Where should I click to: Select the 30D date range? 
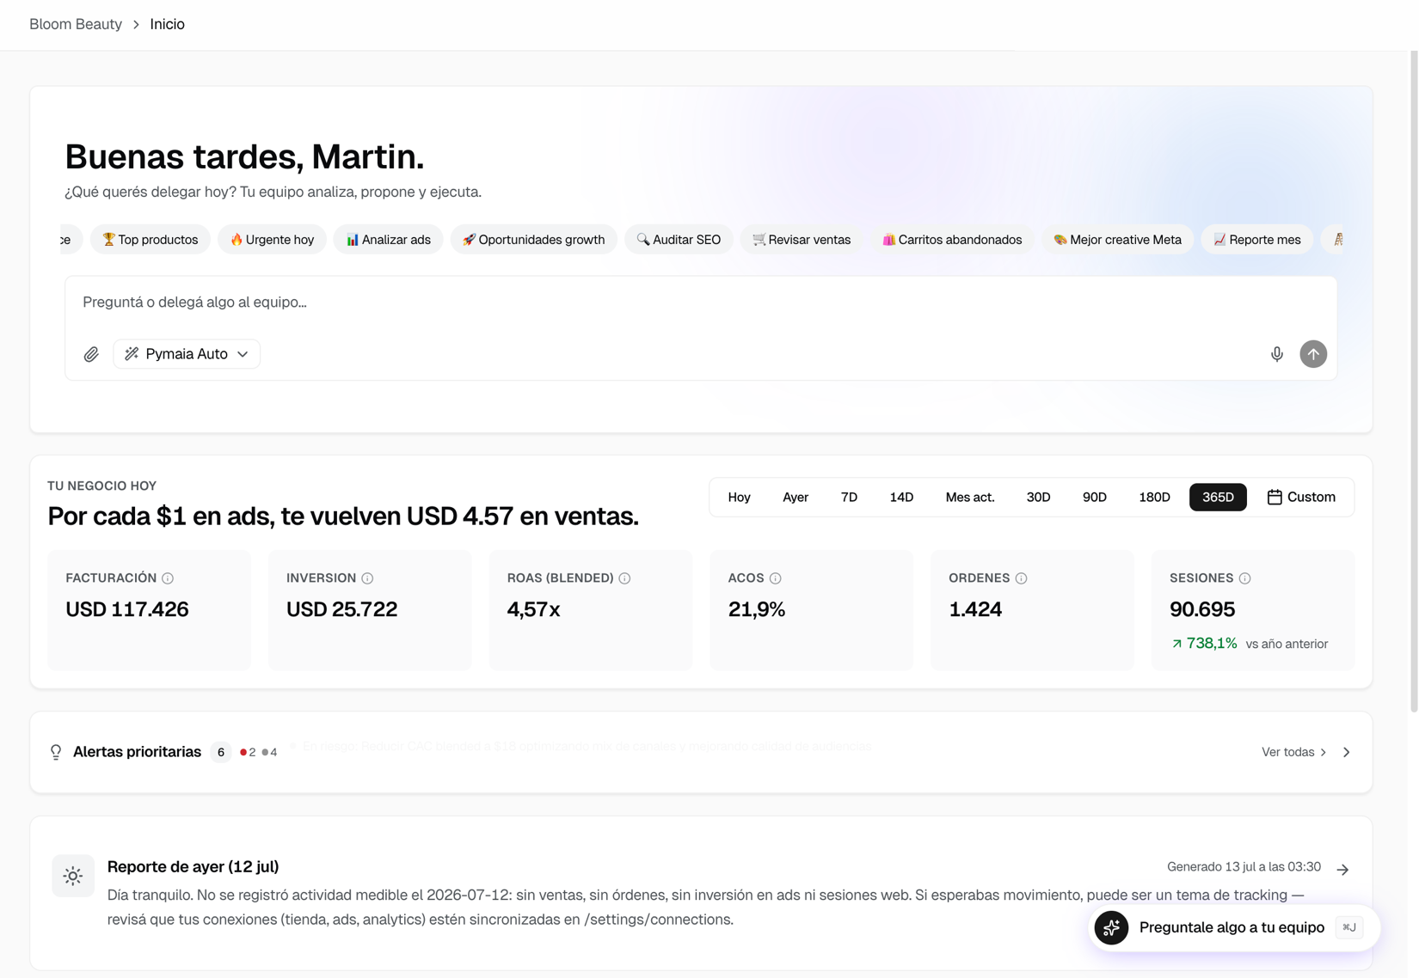[x=1038, y=497]
